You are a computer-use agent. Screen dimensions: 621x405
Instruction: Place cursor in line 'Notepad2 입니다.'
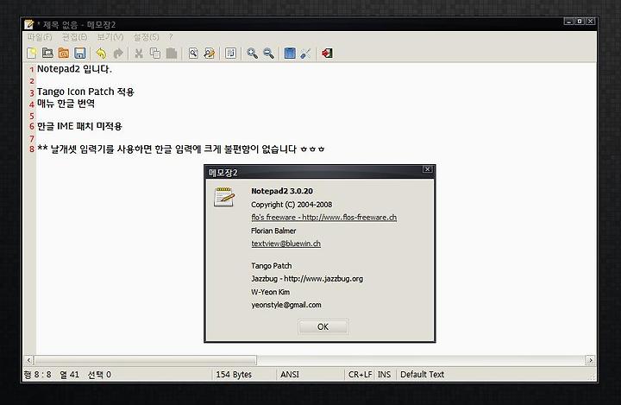point(74,69)
